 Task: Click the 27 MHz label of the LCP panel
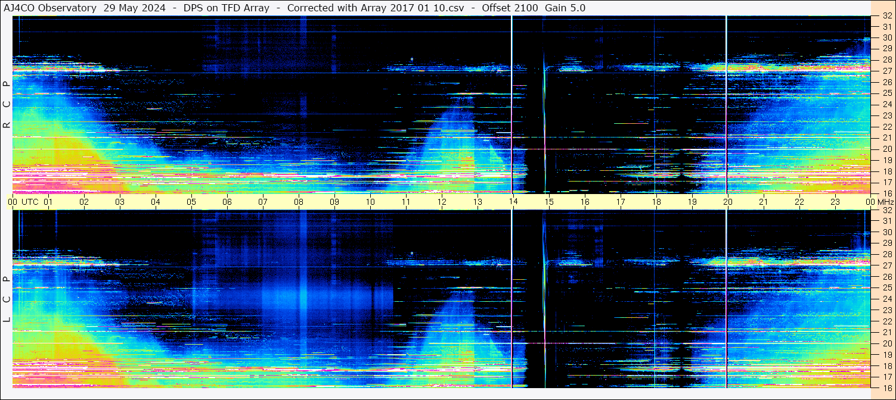886,265
